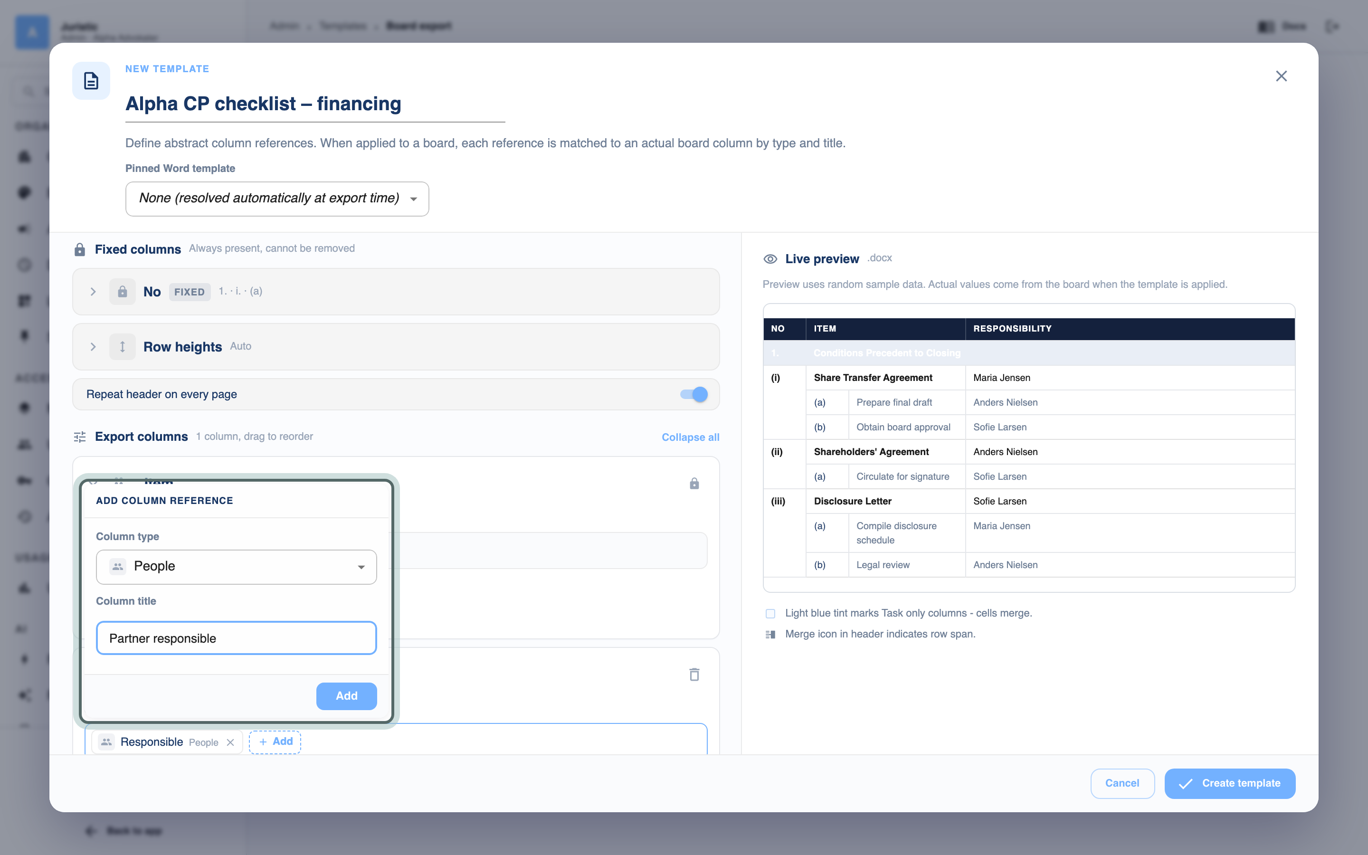Click the eye icon beside Live preview
Screen dimensions: 1368x855
770,259
